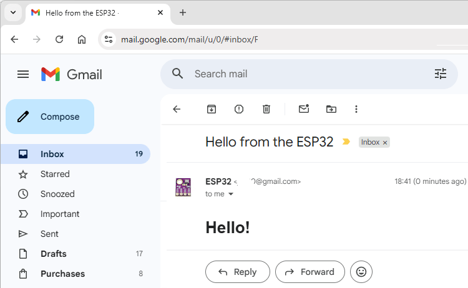Click the browser forward button
The width and height of the screenshot is (468, 288).
36,39
